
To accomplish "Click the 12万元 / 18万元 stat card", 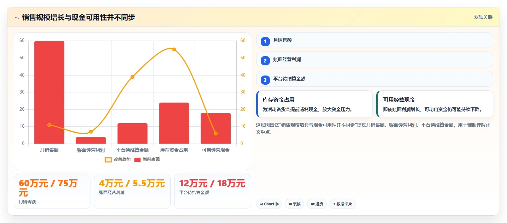I will click(213, 191).
